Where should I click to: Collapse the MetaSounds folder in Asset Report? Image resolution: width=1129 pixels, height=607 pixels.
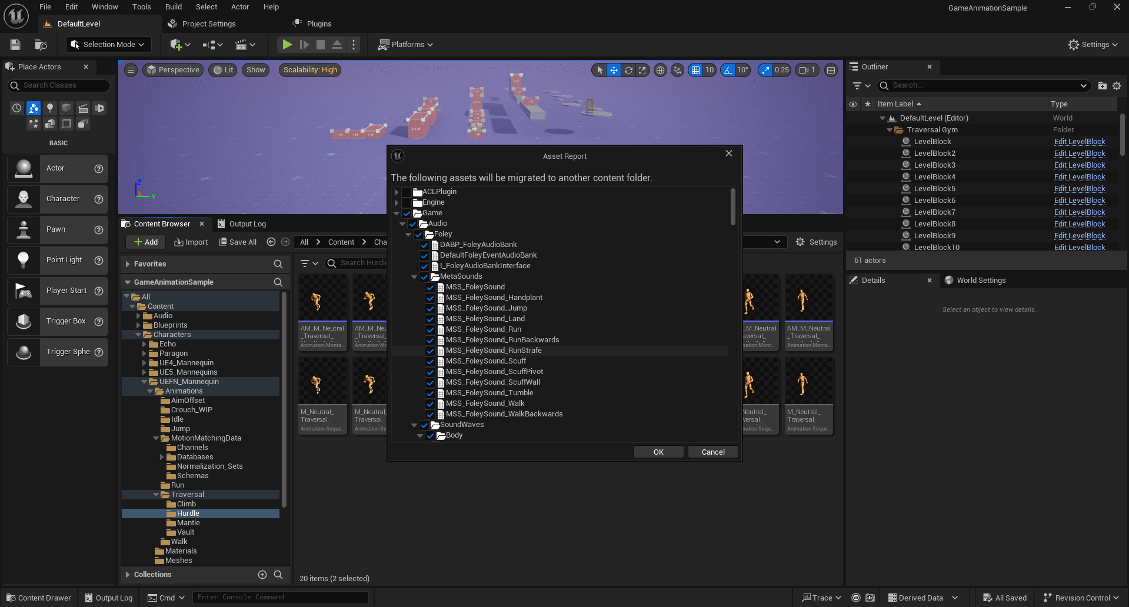[414, 276]
